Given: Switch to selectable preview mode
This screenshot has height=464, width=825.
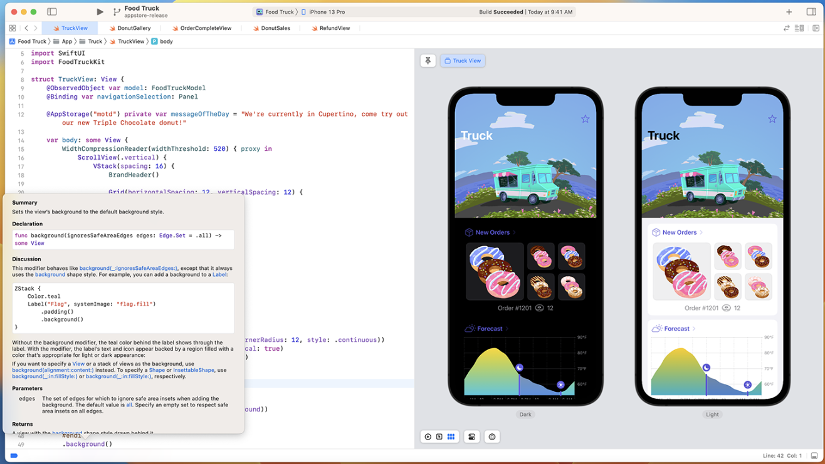Looking at the screenshot, I should tap(439, 436).
